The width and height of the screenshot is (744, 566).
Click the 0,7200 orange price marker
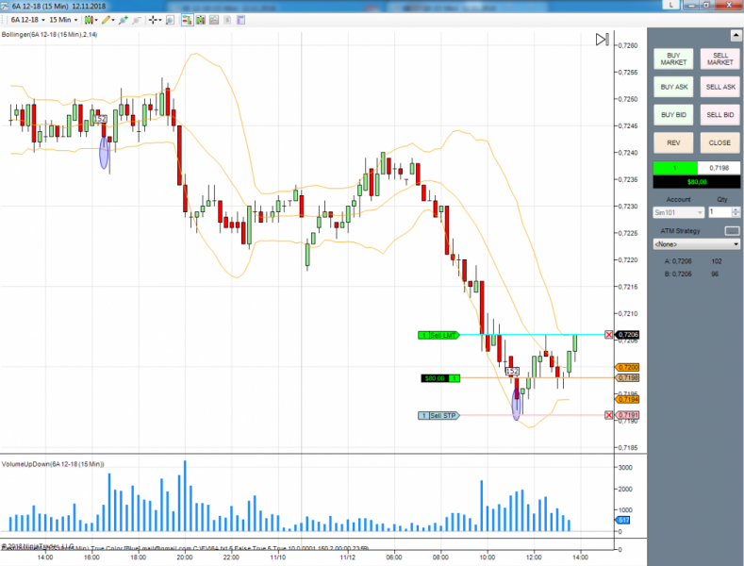click(628, 368)
